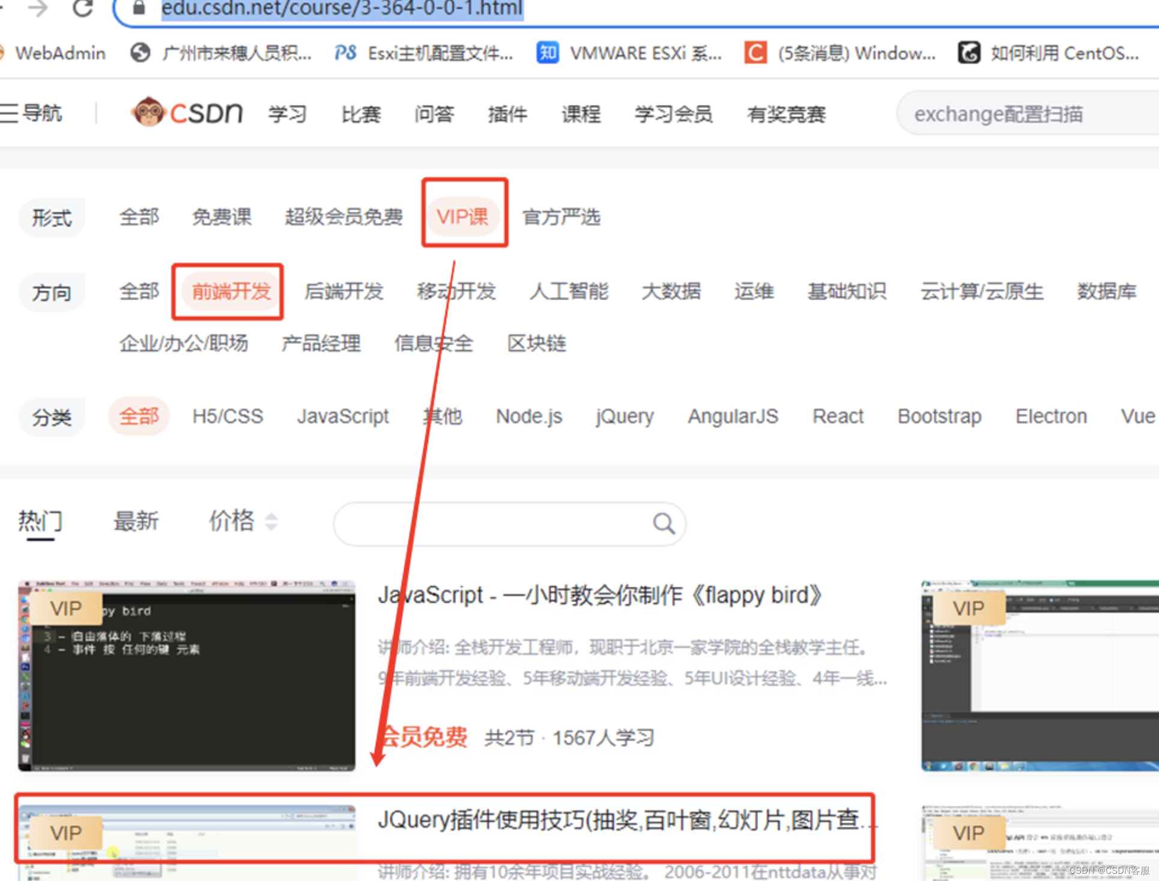1159x881 pixels.
Task: Click the 知乎 favicon on VMWARE ESXi bookmark
Action: tap(546, 53)
